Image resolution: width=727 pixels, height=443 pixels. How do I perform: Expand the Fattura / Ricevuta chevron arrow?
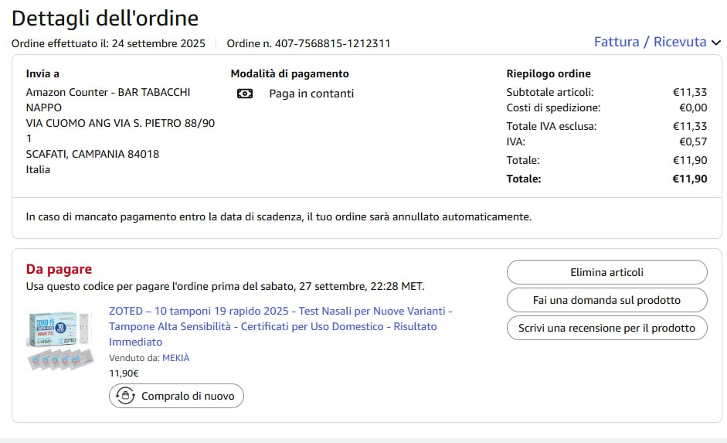[x=716, y=43]
